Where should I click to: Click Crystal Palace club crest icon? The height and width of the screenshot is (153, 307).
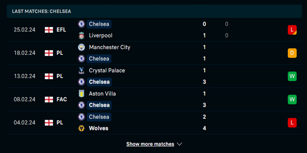click(81, 70)
